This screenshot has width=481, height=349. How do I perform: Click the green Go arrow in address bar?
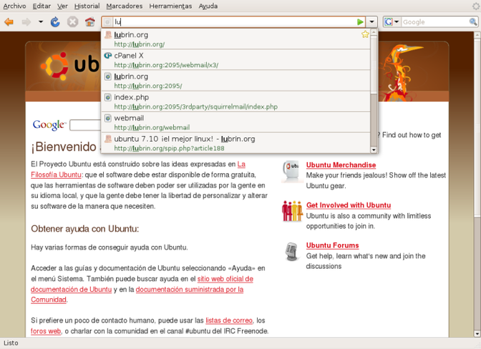pos(360,22)
